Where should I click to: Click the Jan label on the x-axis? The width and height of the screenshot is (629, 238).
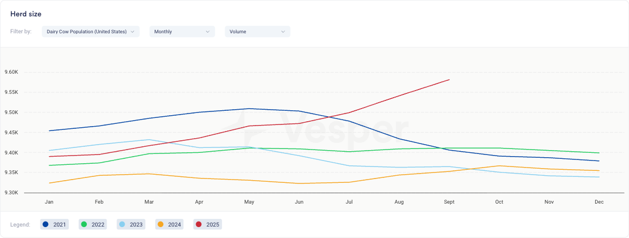49,202
